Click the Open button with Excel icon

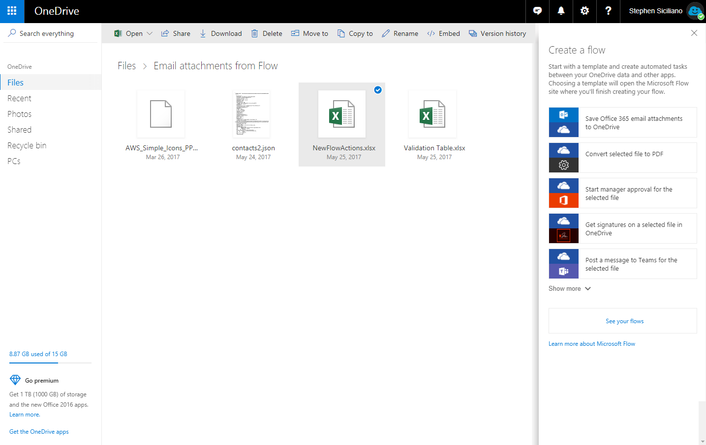coord(128,33)
